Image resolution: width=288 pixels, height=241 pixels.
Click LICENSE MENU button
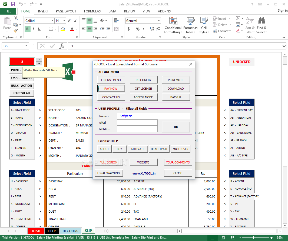pos(111,80)
